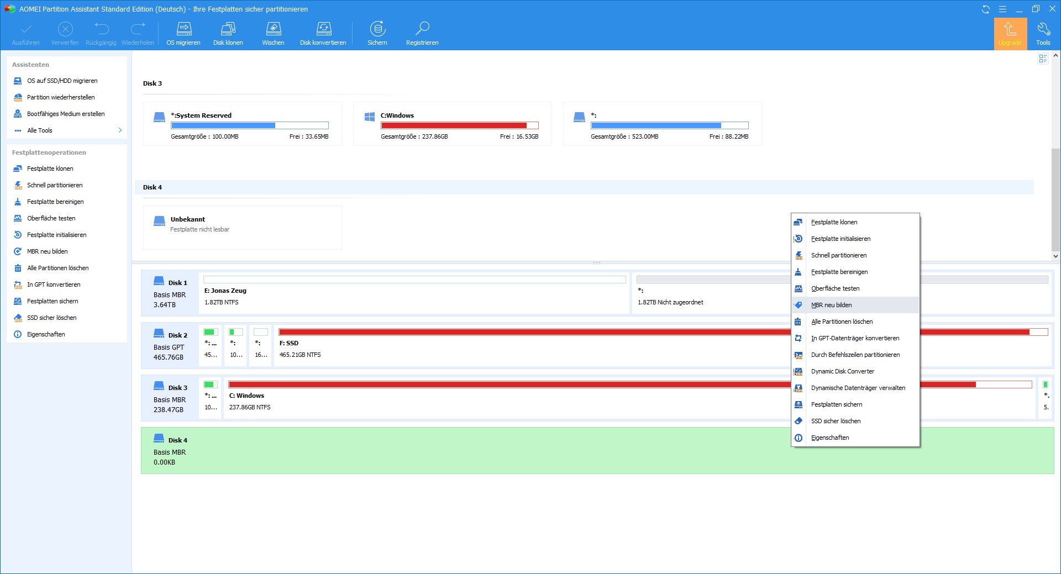
Task: Select the Disk 4 row
Action: 466,450
